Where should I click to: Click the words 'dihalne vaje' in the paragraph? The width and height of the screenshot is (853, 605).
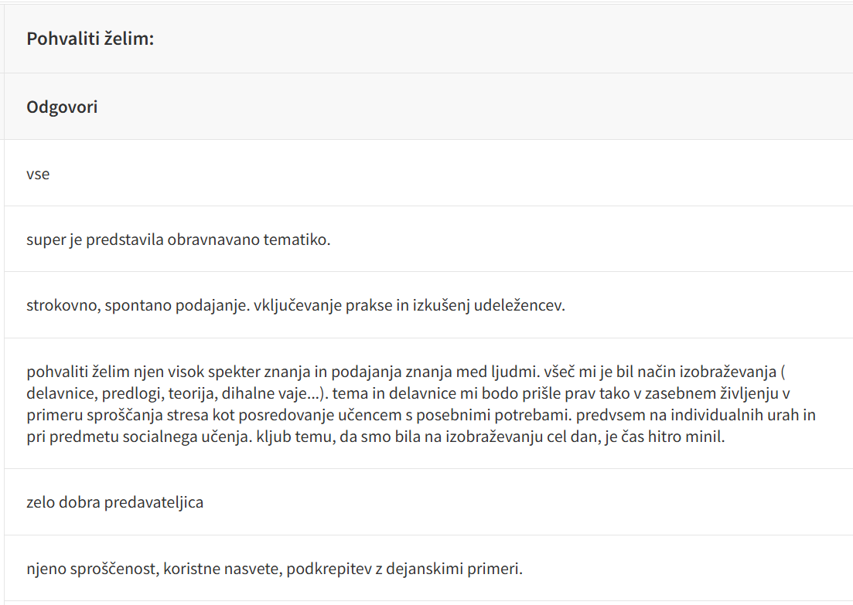click(268, 393)
